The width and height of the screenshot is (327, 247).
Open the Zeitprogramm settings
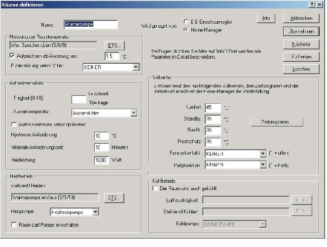click(269, 122)
